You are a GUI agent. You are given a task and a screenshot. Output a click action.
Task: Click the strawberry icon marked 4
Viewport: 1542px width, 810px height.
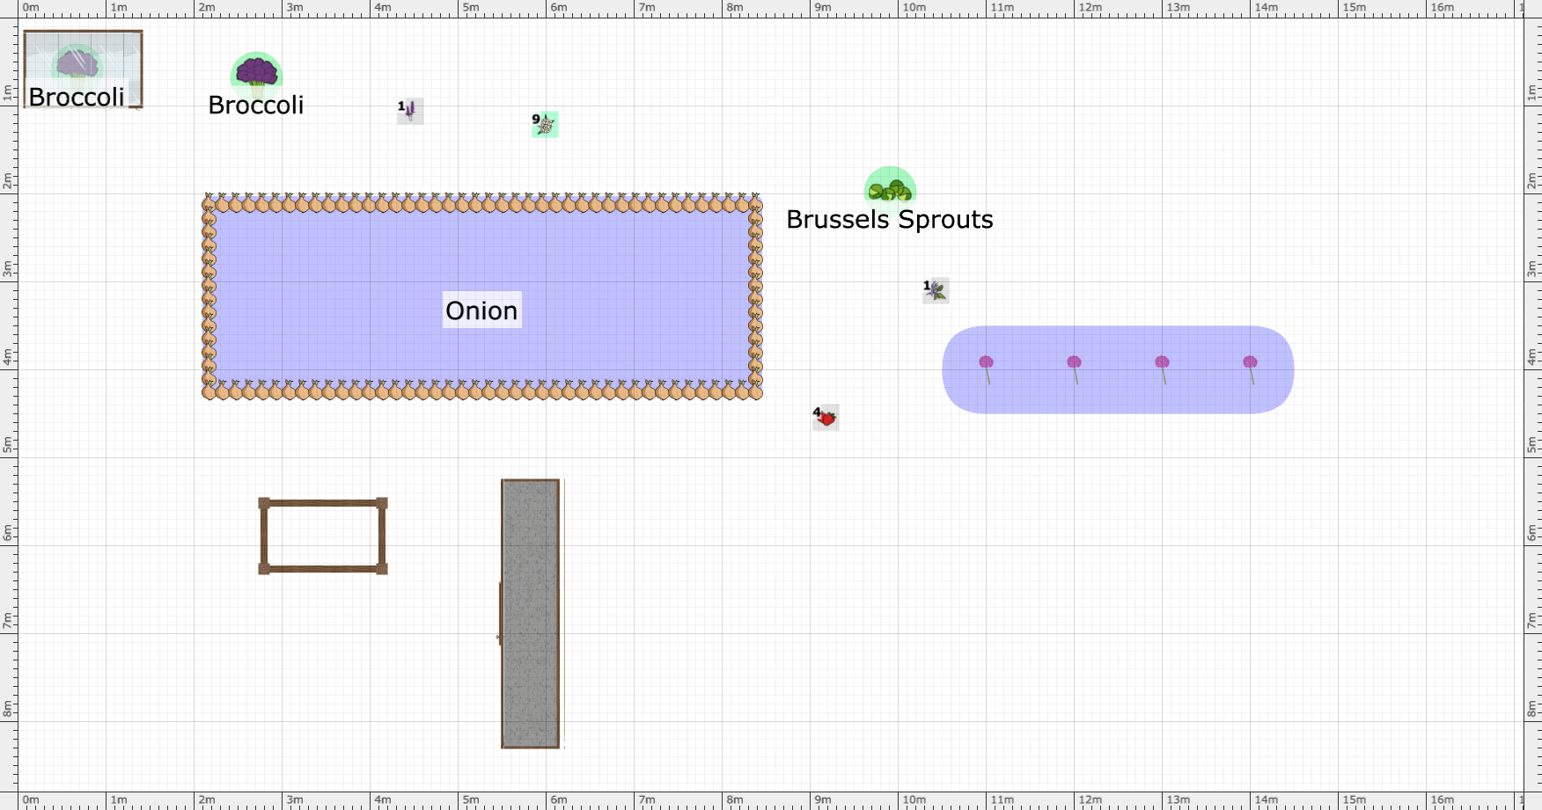click(826, 418)
